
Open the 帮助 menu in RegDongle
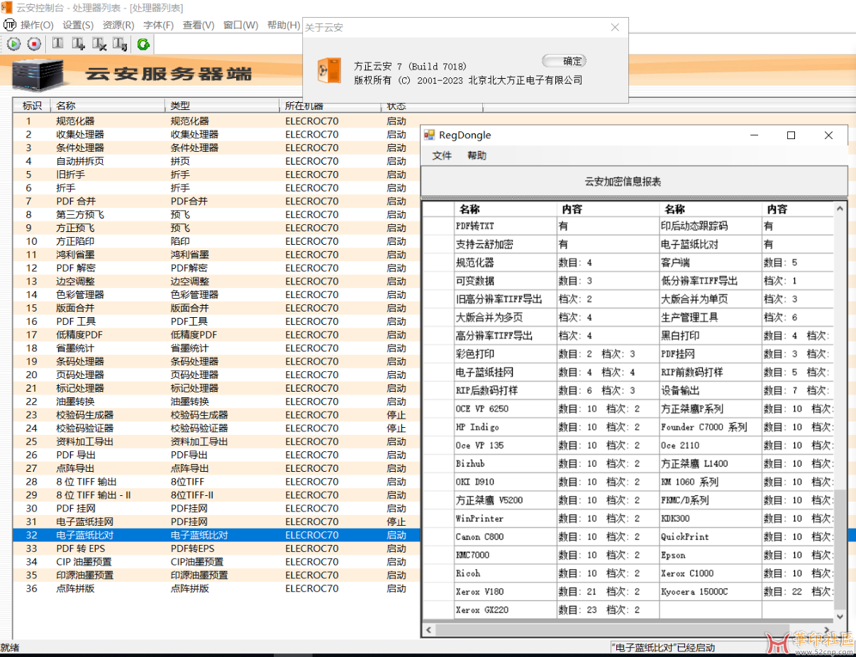pos(477,155)
